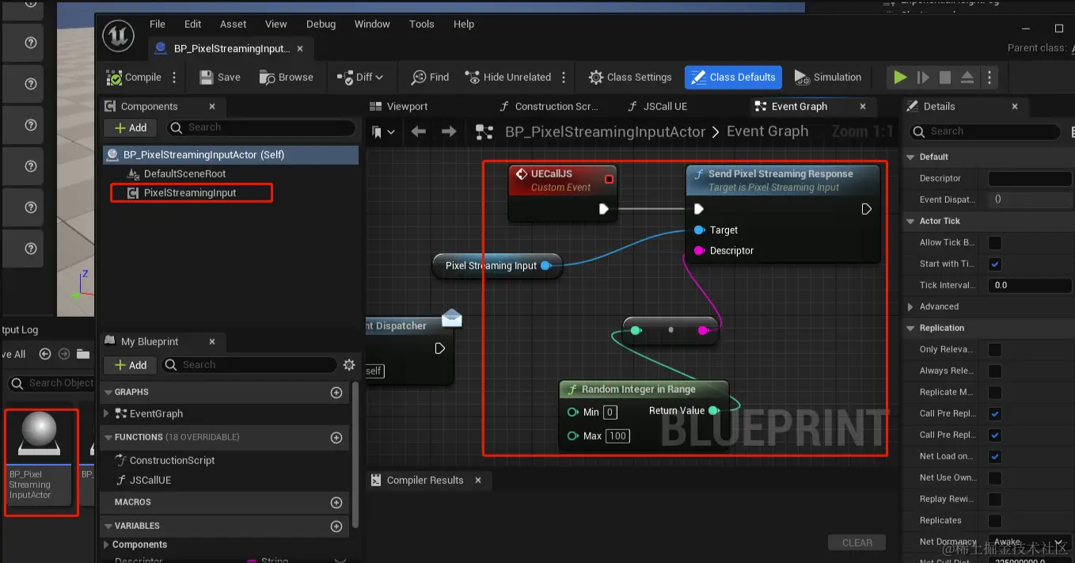
Task: Open the Compile options kebab menu
Action: (175, 78)
